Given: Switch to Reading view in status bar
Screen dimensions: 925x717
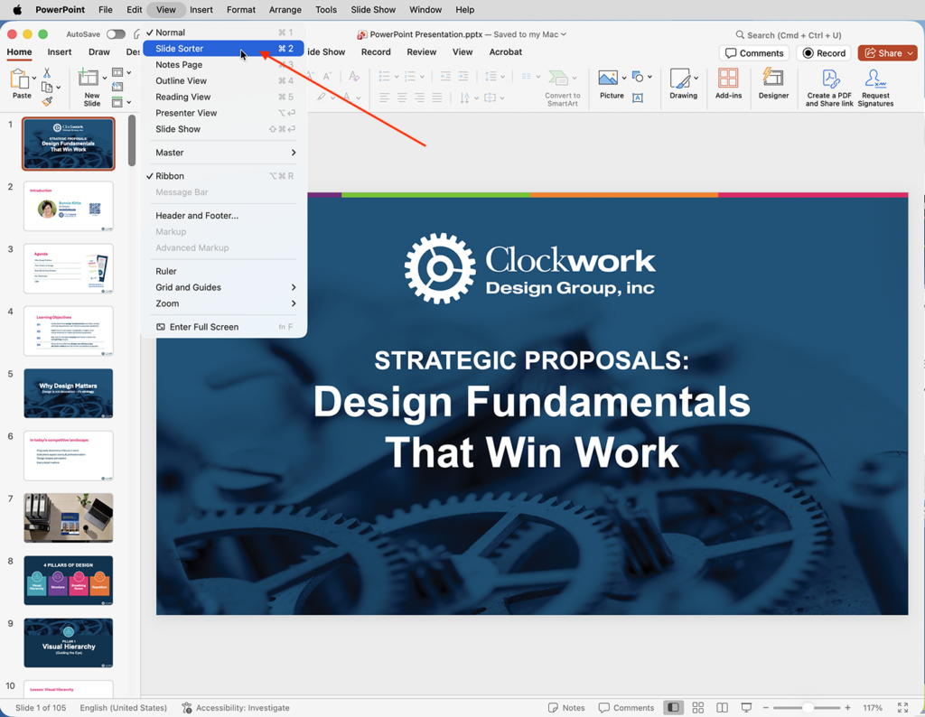Looking at the screenshot, I should pyautogui.click(x=722, y=707).
